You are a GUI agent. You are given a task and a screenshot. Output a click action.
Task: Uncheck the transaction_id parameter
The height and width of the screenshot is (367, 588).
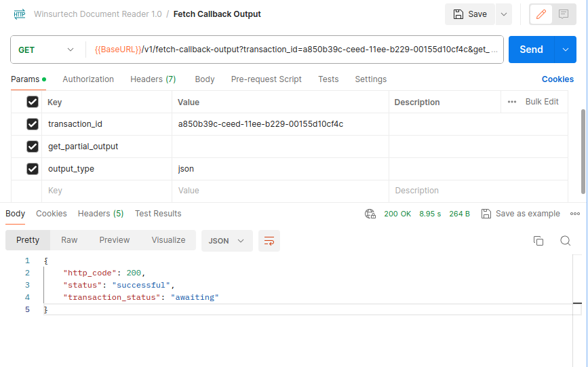point(33,124)
